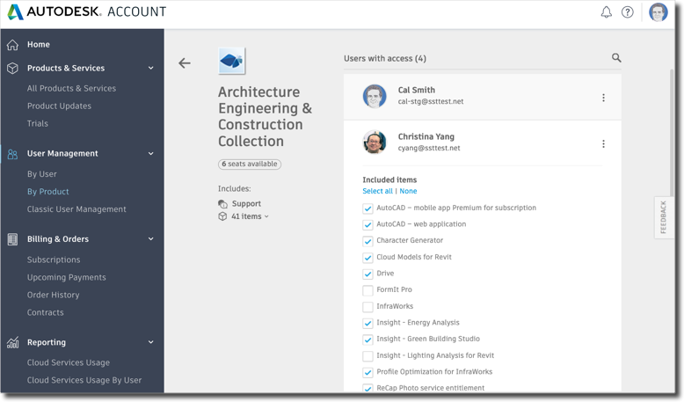The image size is (684, 402).
Task: Click the Select all link
Action: 377,191
